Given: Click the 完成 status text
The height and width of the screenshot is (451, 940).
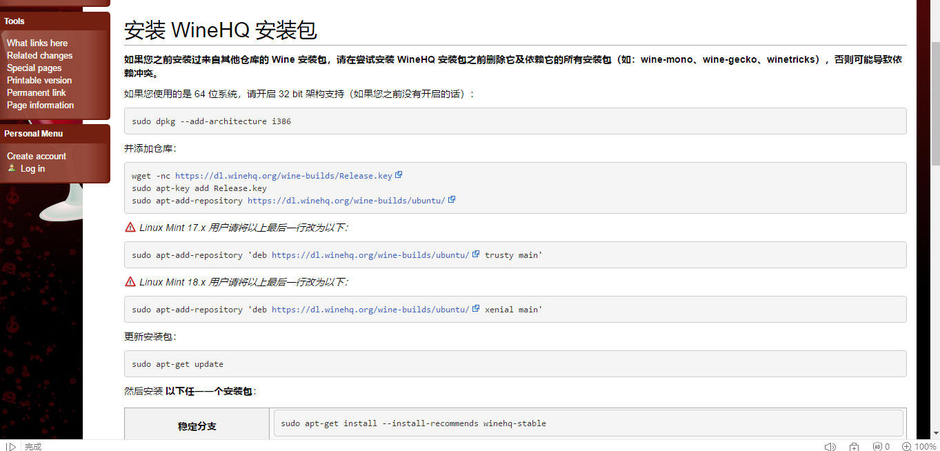Looking at the screenshot, I should pos(33,447).
